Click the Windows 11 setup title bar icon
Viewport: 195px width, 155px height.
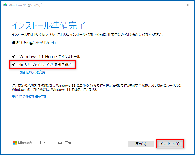[5, 5]
